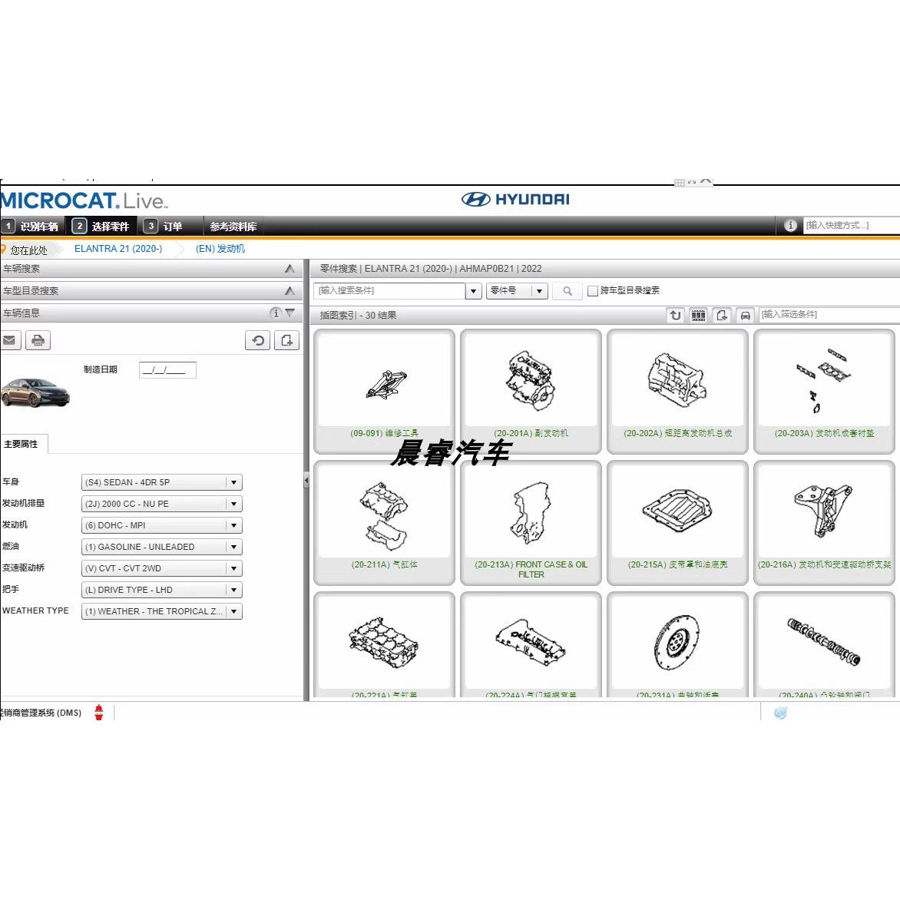Click the search magnifier button

coord(567,291)
